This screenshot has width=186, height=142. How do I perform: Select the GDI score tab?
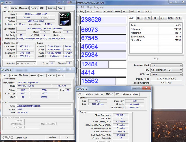[162, 18]
